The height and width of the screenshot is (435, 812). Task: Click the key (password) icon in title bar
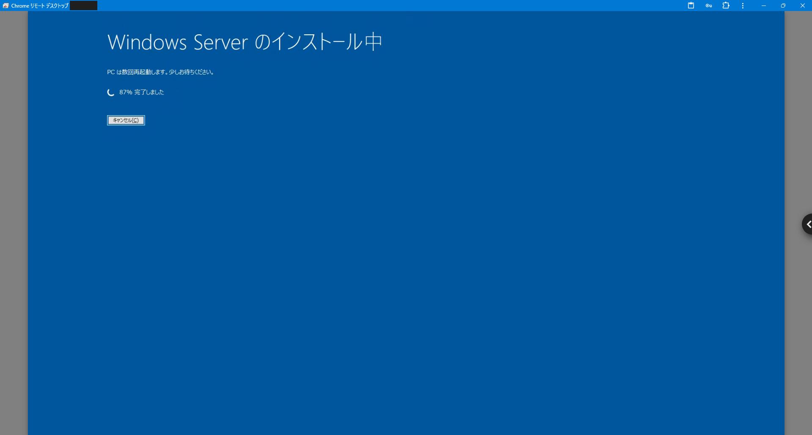click(x=709, y=6)
